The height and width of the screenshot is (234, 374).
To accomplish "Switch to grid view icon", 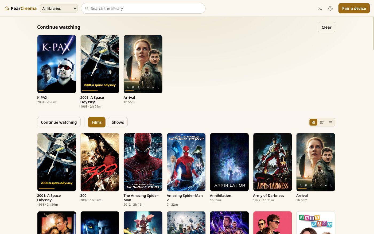I will pos(313,122).
